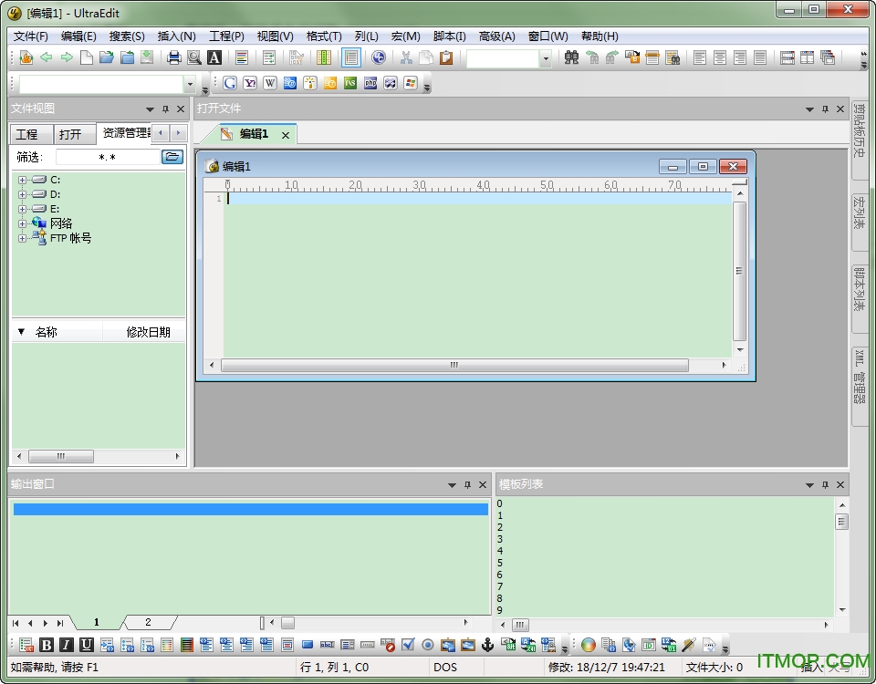876x684 pixels.
Task: Click the Align Left toolbar icon
Action: pos(700,57)
